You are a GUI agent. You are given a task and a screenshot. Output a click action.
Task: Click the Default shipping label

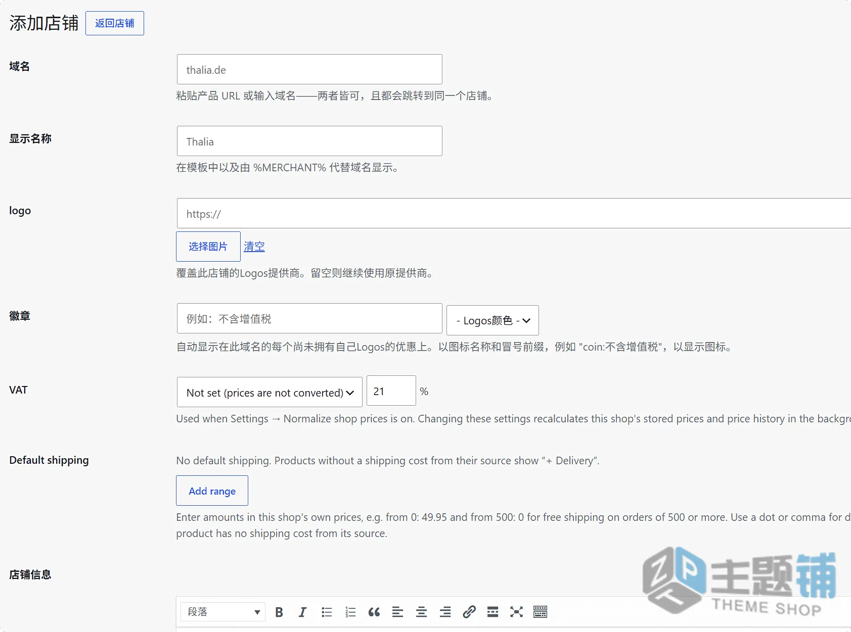[49, 460]
